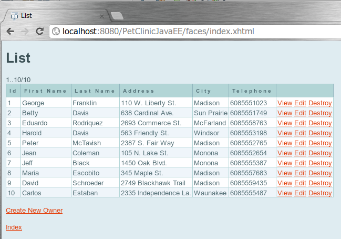Select the address 563 Friendly St.
This screenshot has width=341, height=239.
pyautogui.click(x=144, y=133)
